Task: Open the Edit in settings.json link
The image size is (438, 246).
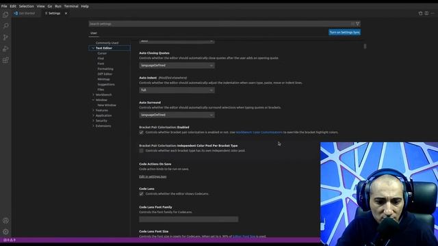Action: click(x=153, y=176)
